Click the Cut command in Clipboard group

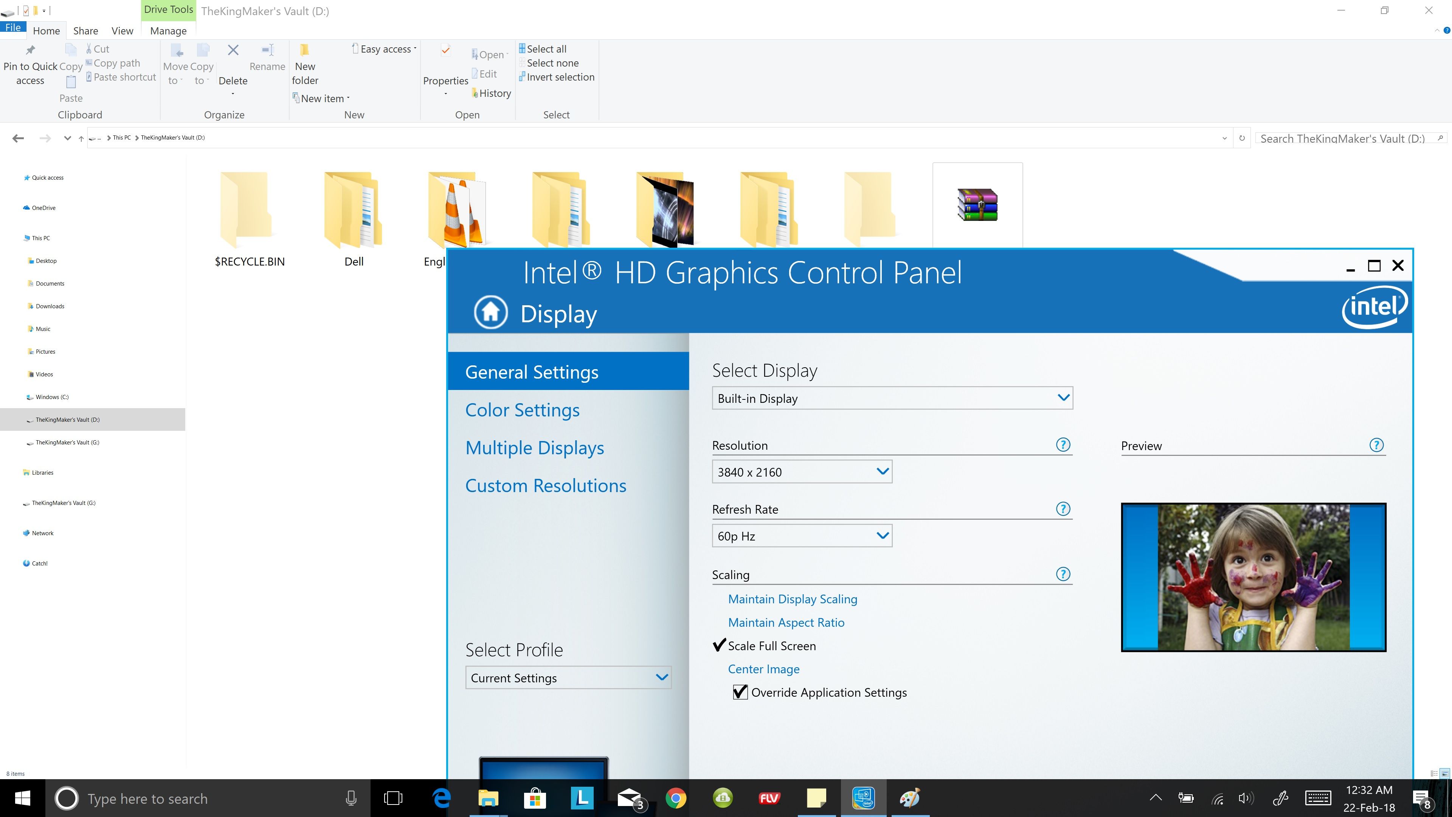click(x=98, y=49)
